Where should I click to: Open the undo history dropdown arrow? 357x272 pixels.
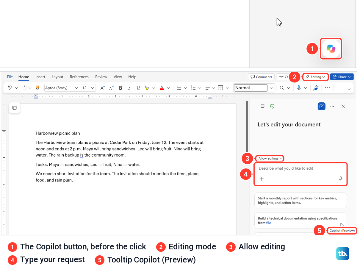[x=16, y=88]
